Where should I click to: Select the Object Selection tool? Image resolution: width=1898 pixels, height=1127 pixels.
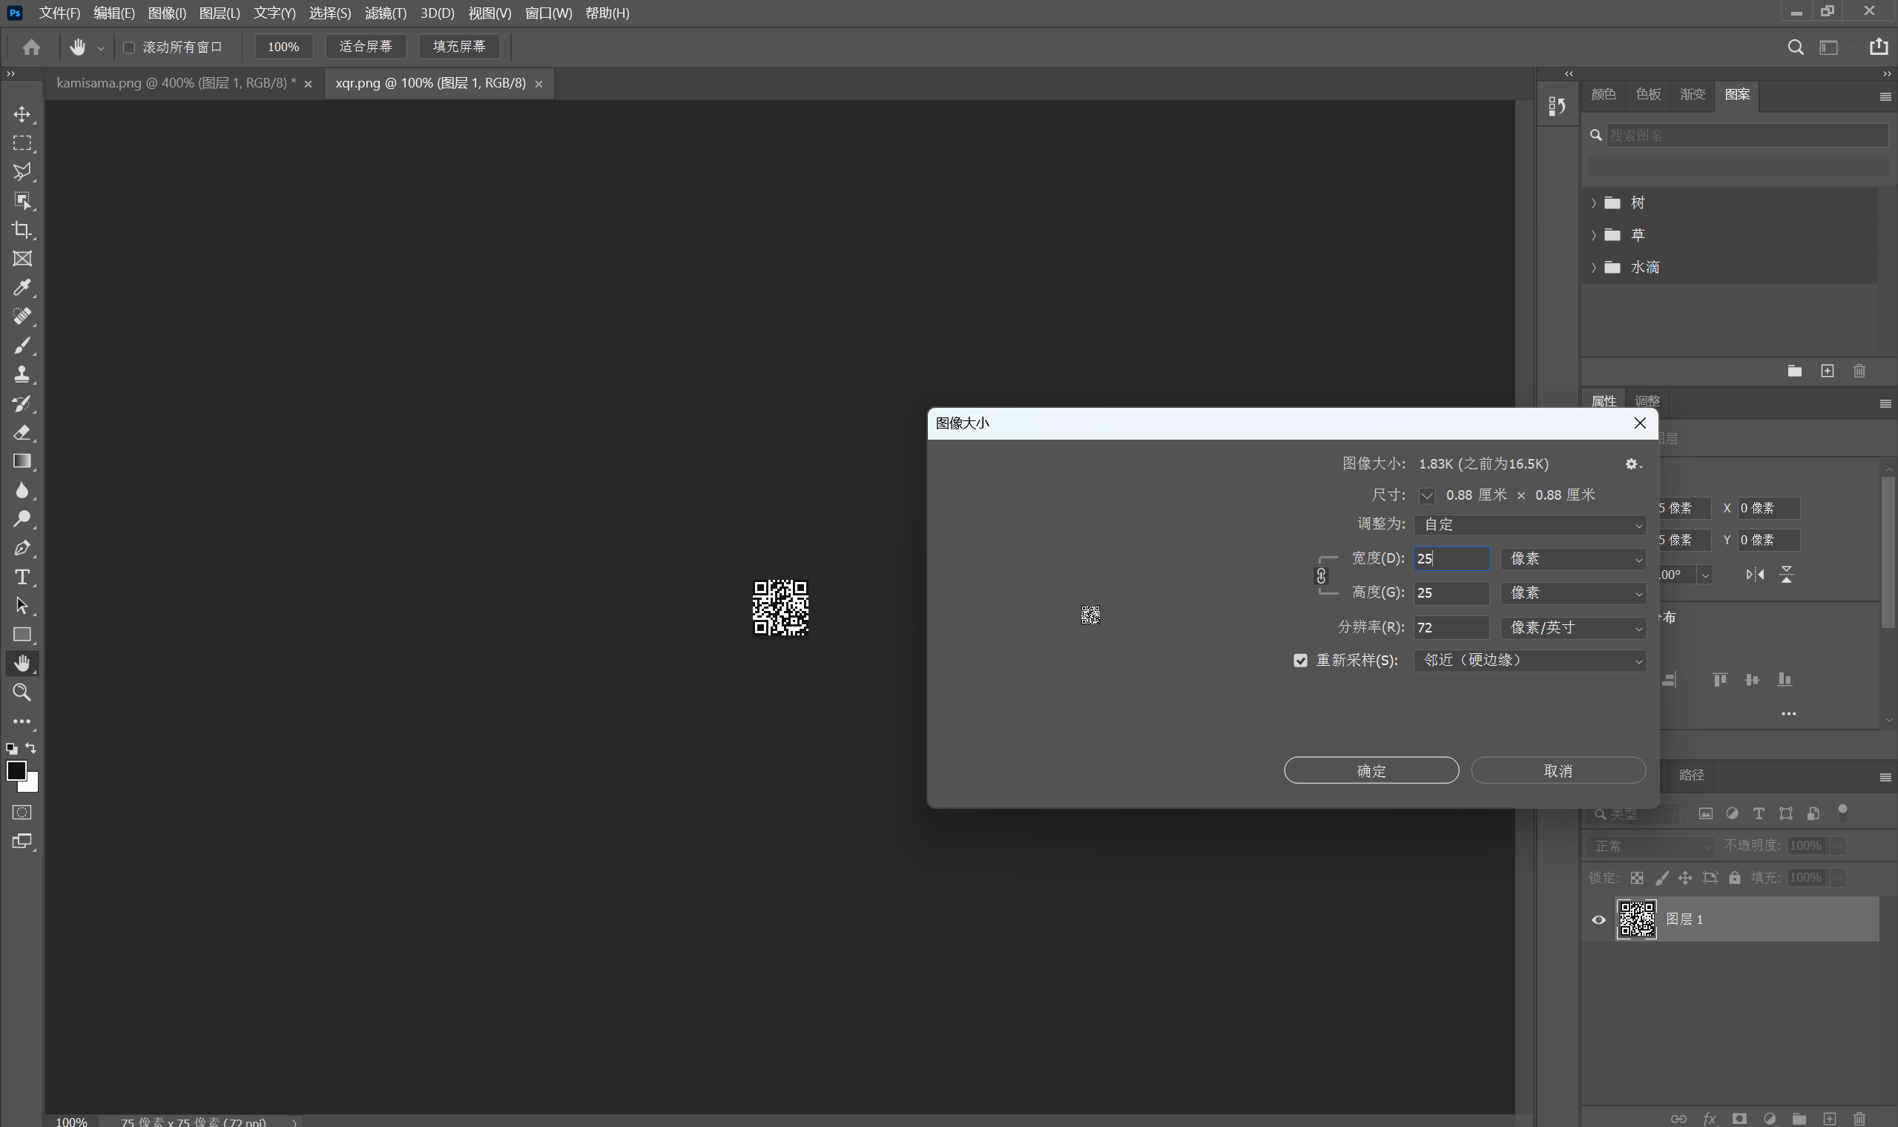pos(22,200)
